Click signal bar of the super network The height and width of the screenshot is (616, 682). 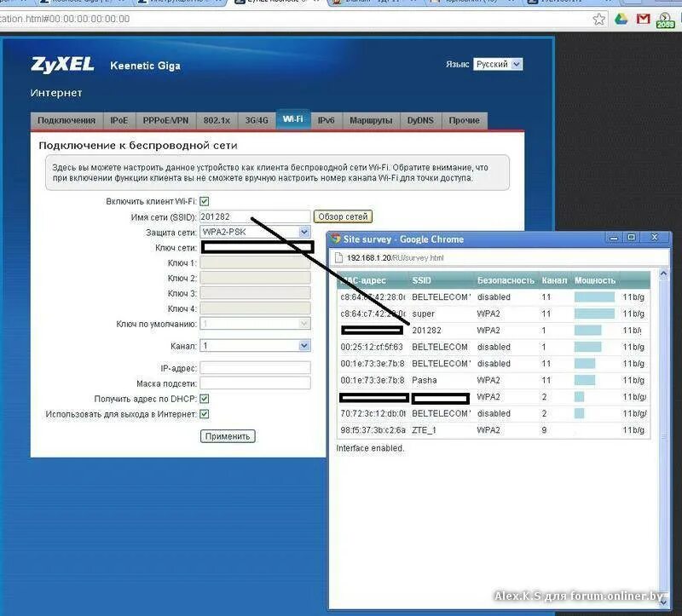(594, 314)
